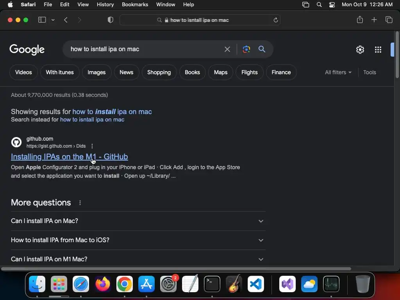
Task: Open the Trash in the Dock
Action: [x=362, y=284]
